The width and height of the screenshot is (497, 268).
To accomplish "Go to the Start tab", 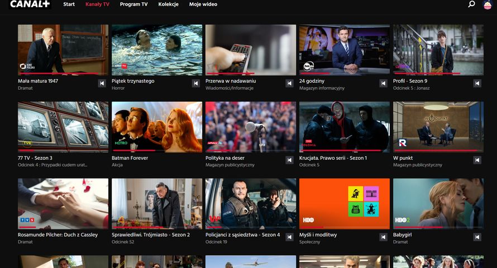I will coord(69,4).
